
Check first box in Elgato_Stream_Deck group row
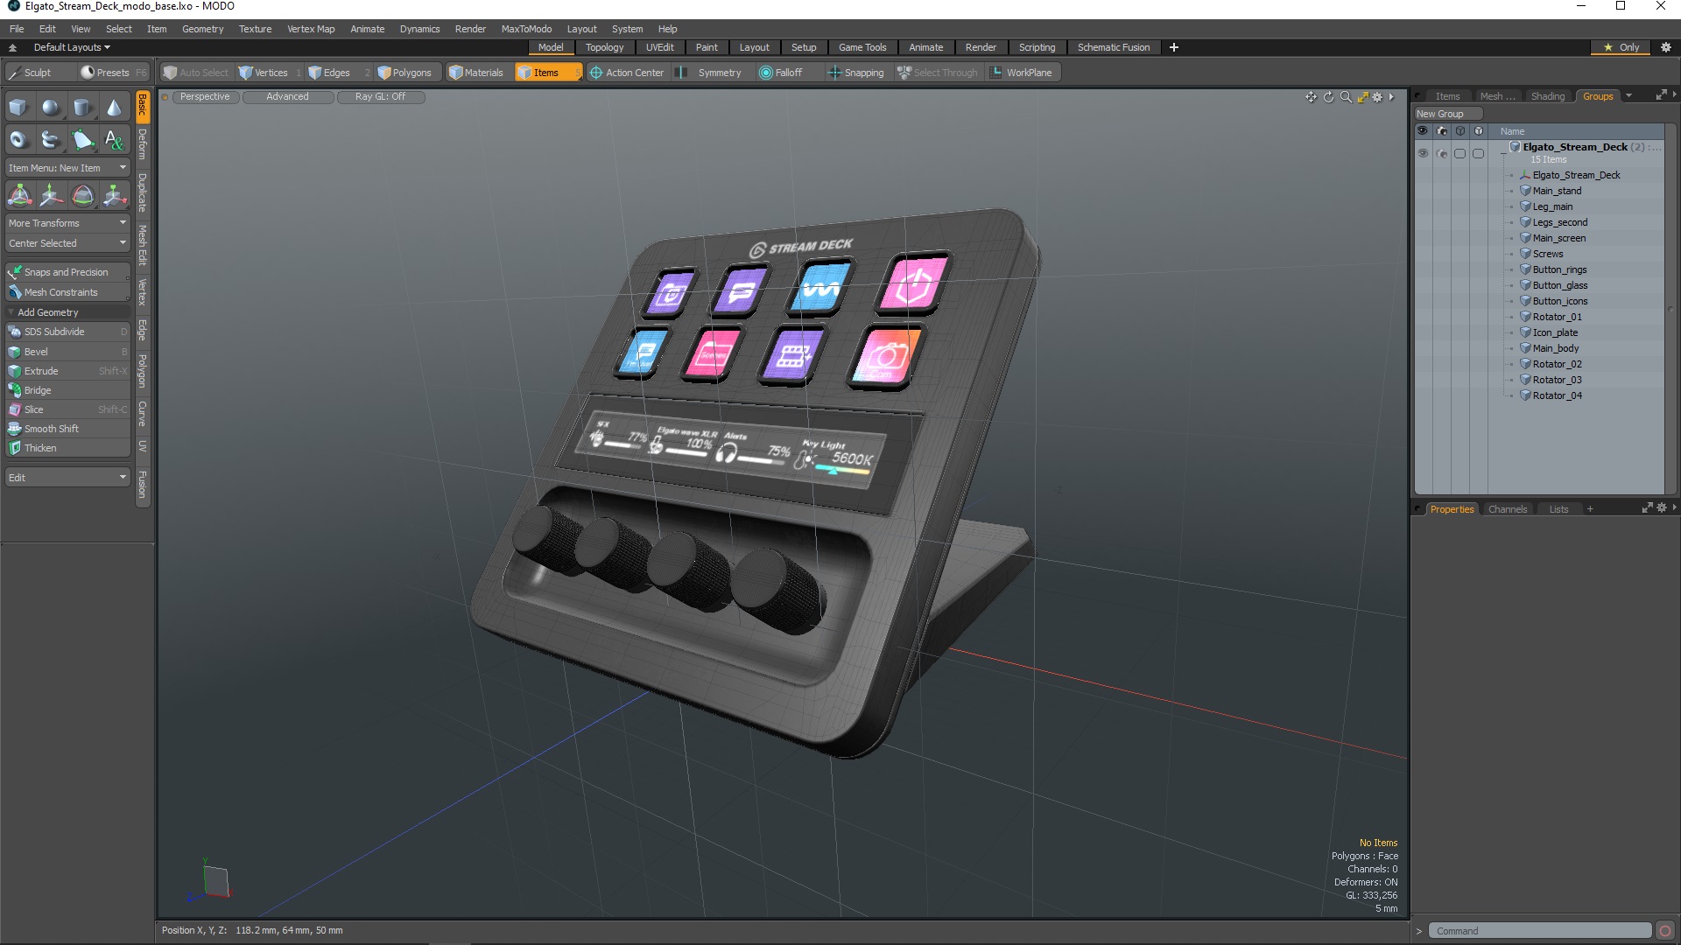[x=1459, y=153]
